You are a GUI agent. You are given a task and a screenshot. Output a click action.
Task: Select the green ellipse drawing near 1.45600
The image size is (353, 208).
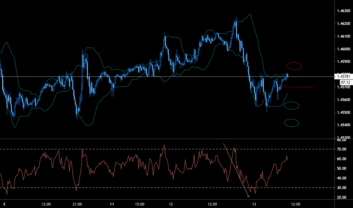click(292, 106)
